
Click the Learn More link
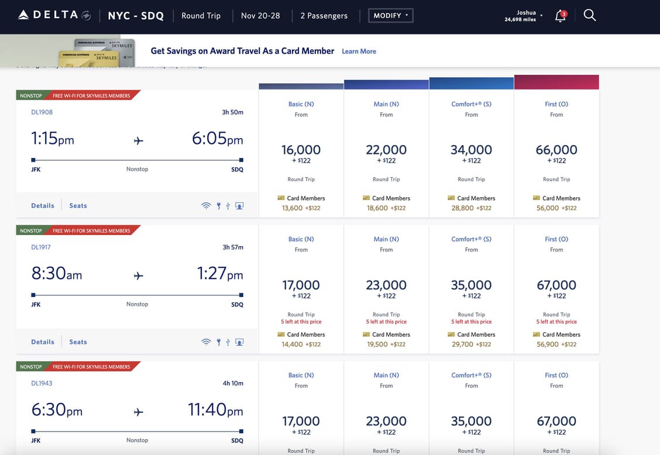[x=359, y=51]
